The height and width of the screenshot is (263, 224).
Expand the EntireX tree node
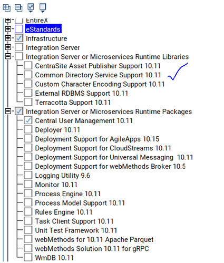coord(8,20)
